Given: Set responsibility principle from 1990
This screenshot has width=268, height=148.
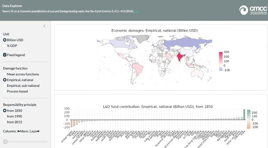Looking at the screenshot, I should [13, 116].
